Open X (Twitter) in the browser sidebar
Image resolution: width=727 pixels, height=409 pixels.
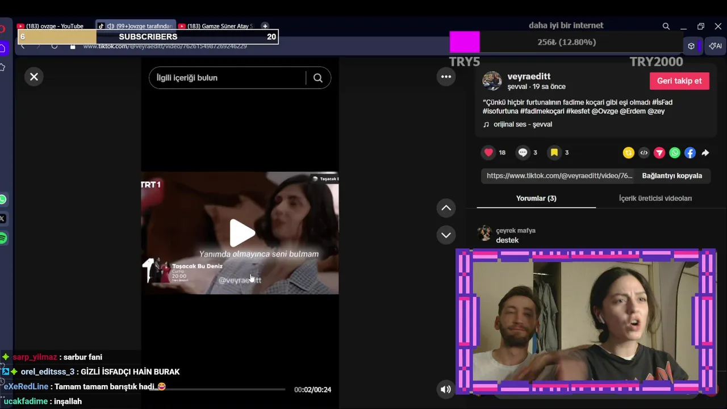[2, 219]
